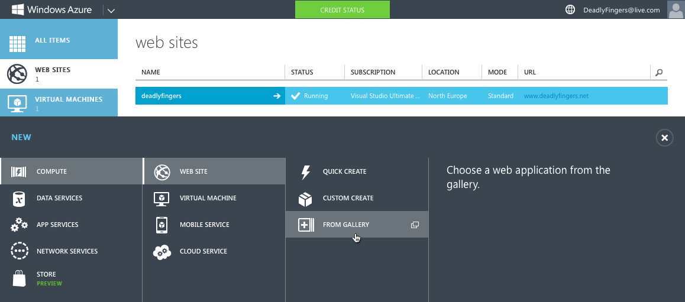
Task: Click the App Services gears icon
Action: point(19,225)
